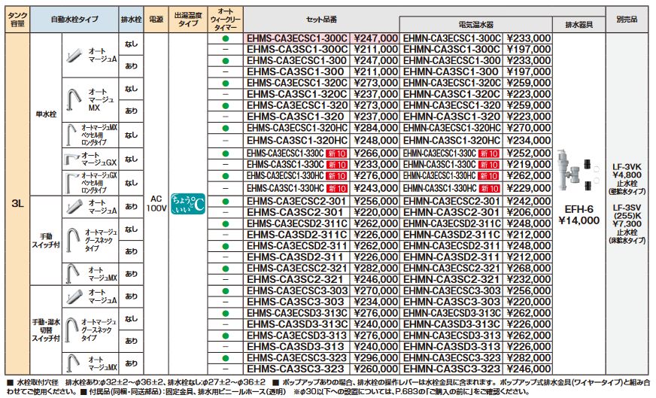
Task: Click the オートウィークリータイマー column header
Action: [x=225, y=16]
